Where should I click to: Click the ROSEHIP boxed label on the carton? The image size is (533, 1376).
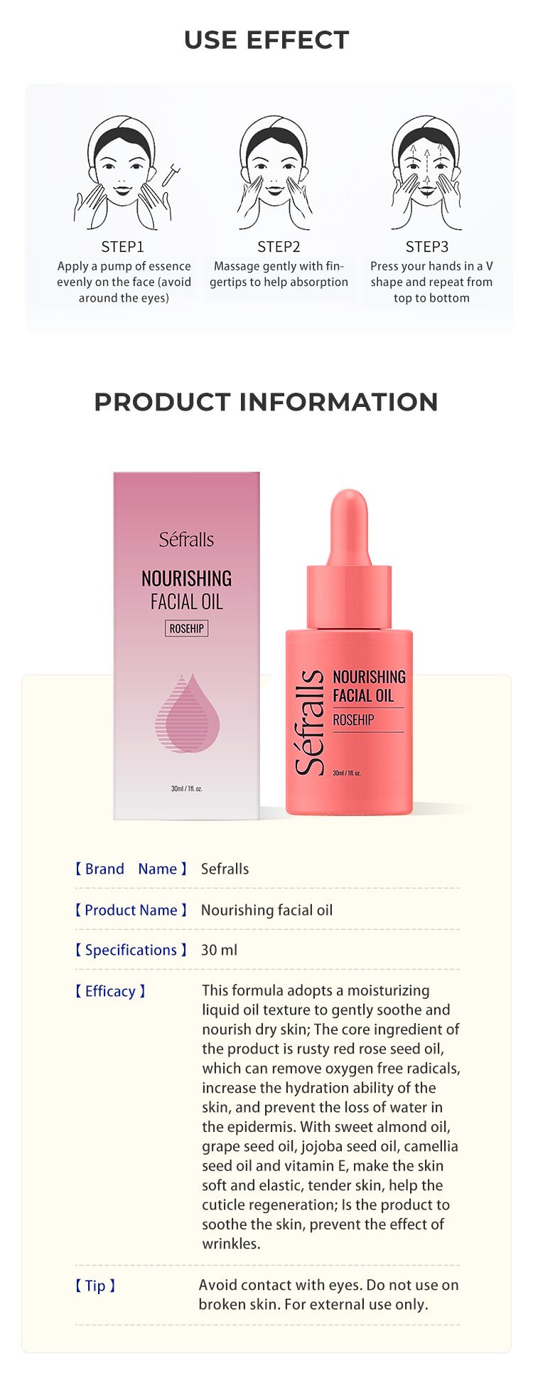tap(187, 628)
